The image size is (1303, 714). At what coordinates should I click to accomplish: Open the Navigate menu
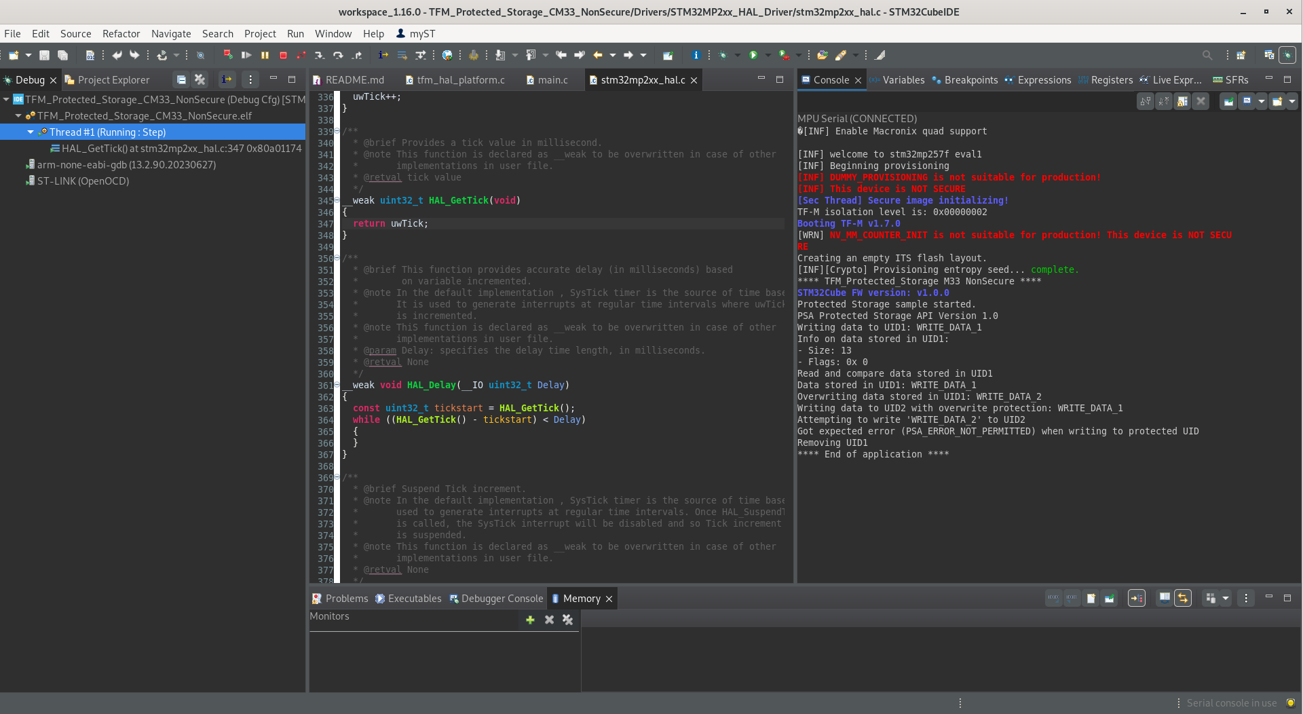click(171, 33)
